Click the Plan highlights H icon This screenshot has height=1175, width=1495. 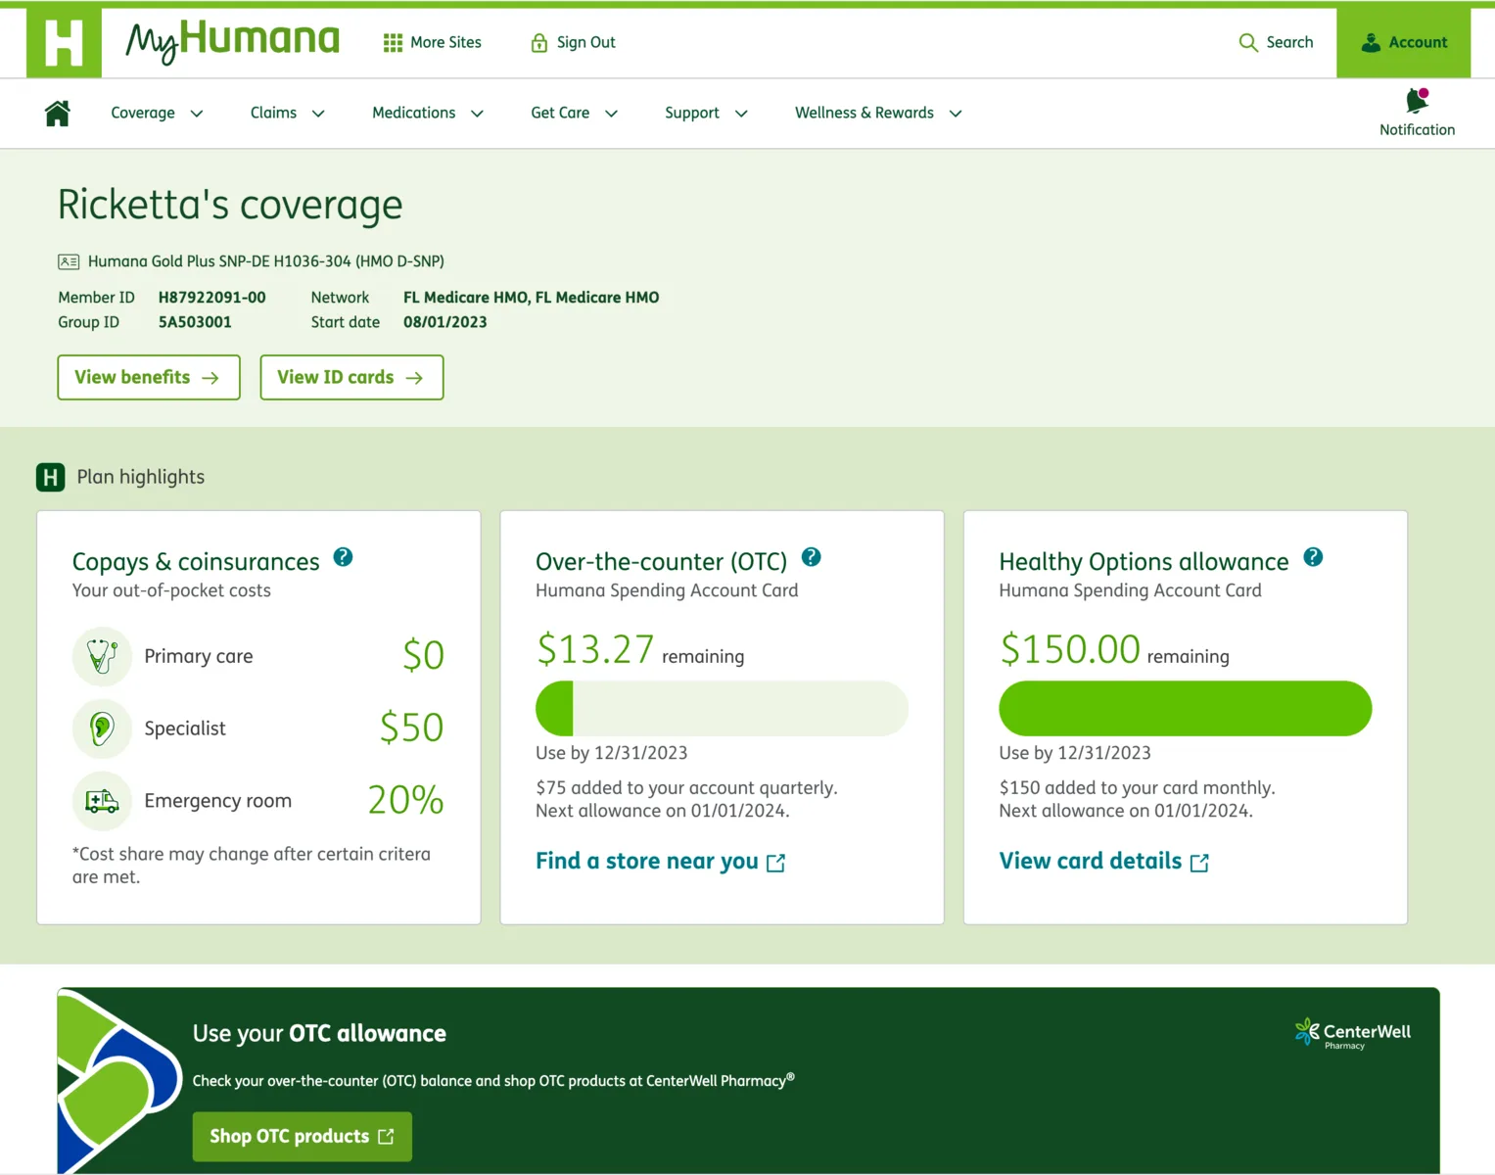click(x=51, y=477)
